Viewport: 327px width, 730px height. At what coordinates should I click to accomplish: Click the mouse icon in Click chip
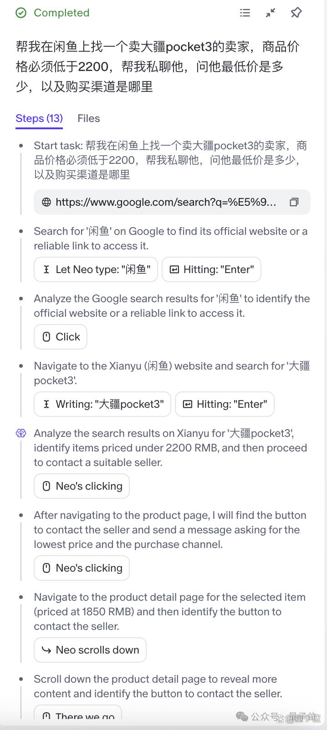46,337
